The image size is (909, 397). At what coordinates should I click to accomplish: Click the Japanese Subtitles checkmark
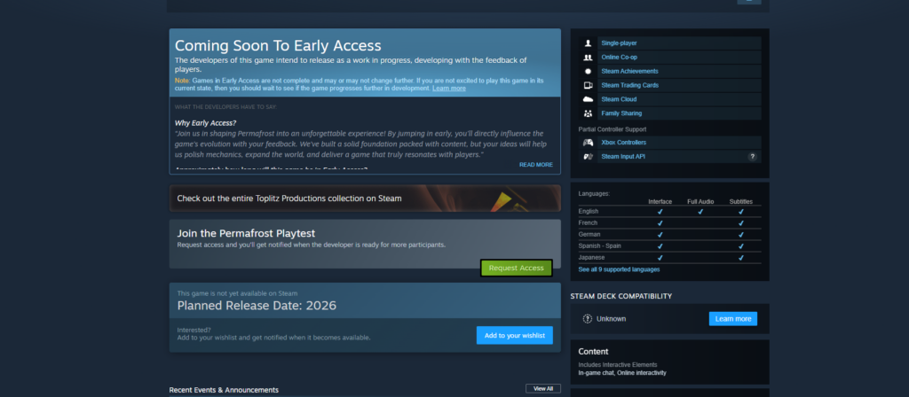pyautogui.click(x=741, y=258)
